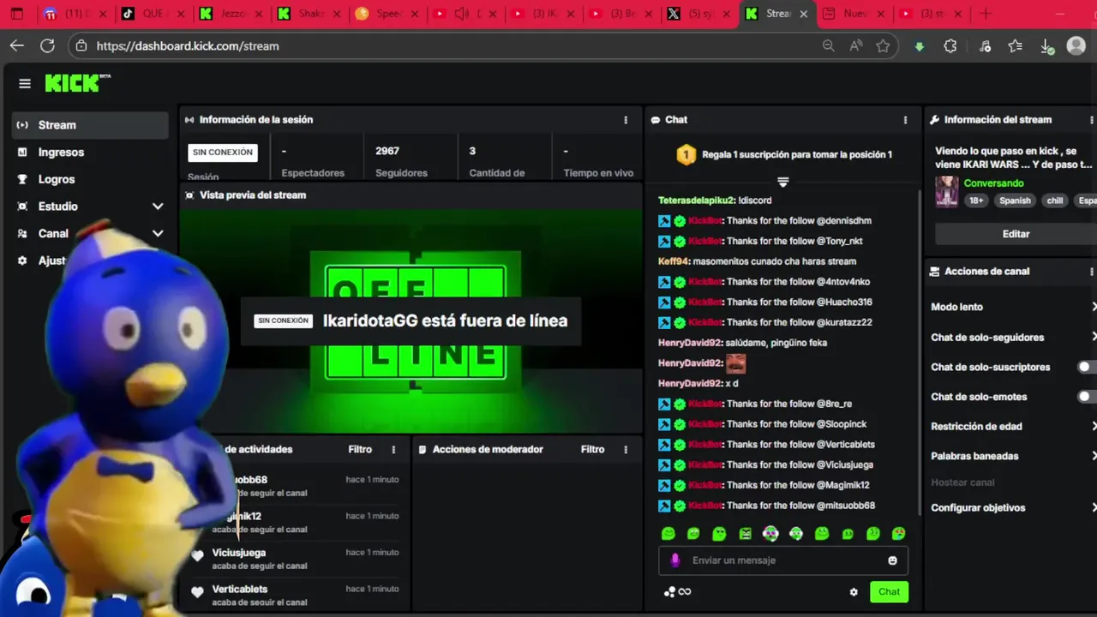The height and width of the screenshot is (617, 1097).
Task: Open the Chat panel three-dot menu
Action: pos(905,120)
